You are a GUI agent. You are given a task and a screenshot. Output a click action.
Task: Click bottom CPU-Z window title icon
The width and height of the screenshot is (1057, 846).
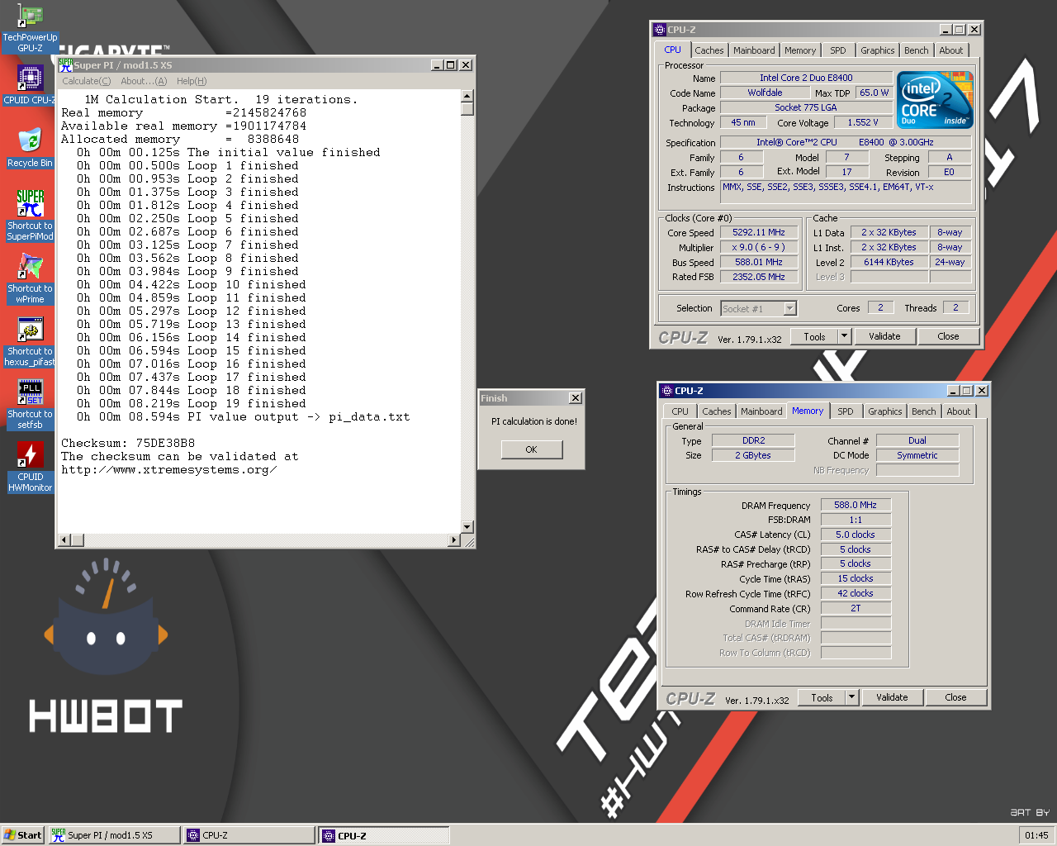(x=667, y=391)
